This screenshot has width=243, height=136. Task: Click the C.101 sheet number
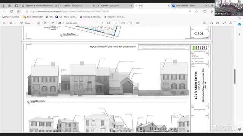pyautogui.click(x=199, y=34)
